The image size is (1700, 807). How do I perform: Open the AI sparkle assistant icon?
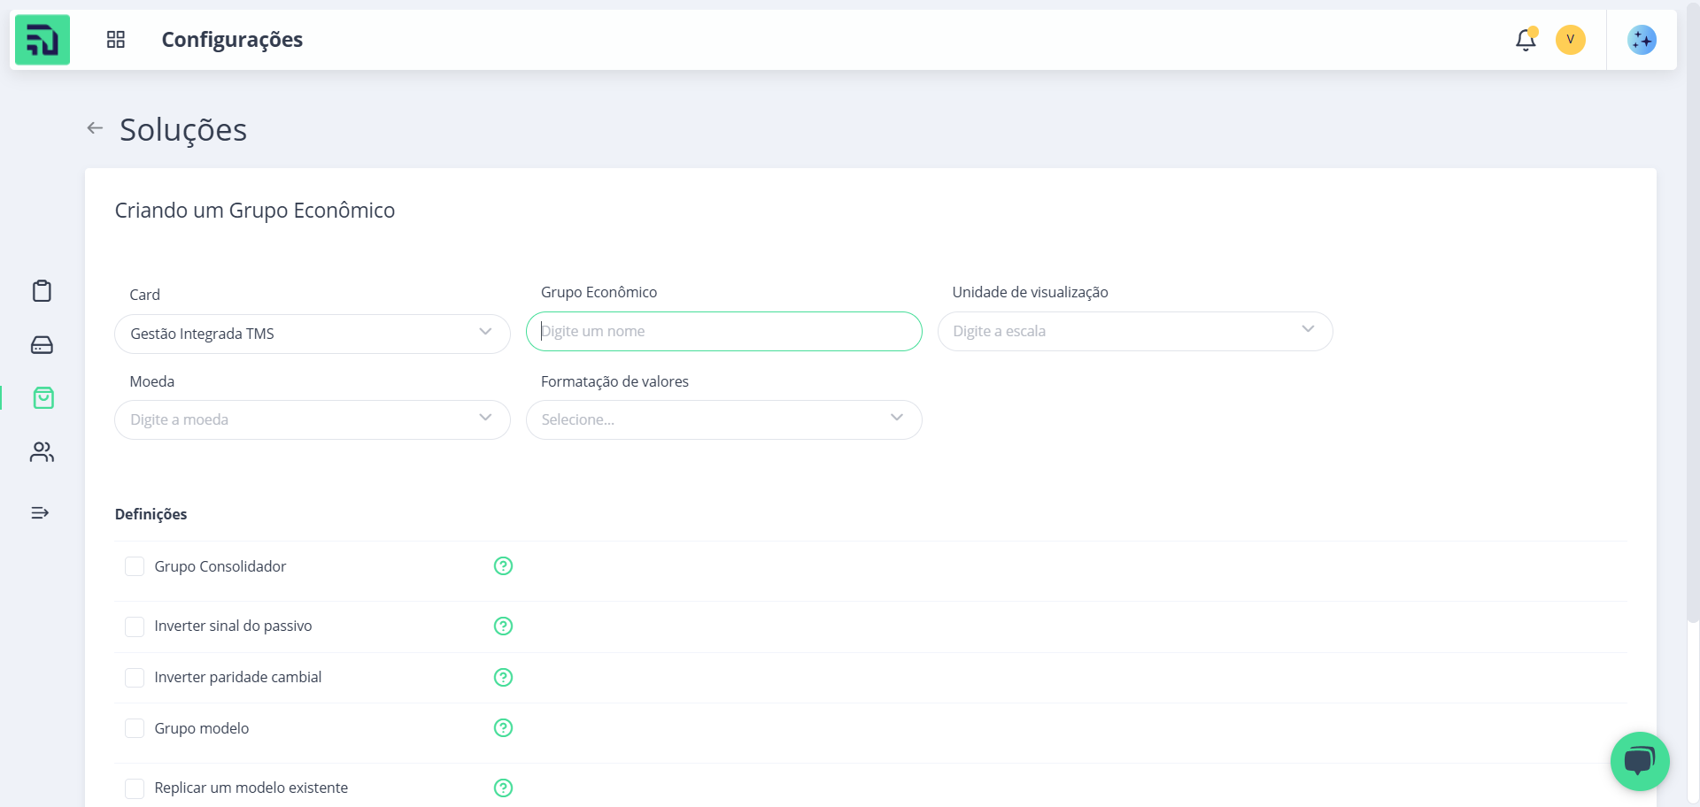[x=1642, y=40]
